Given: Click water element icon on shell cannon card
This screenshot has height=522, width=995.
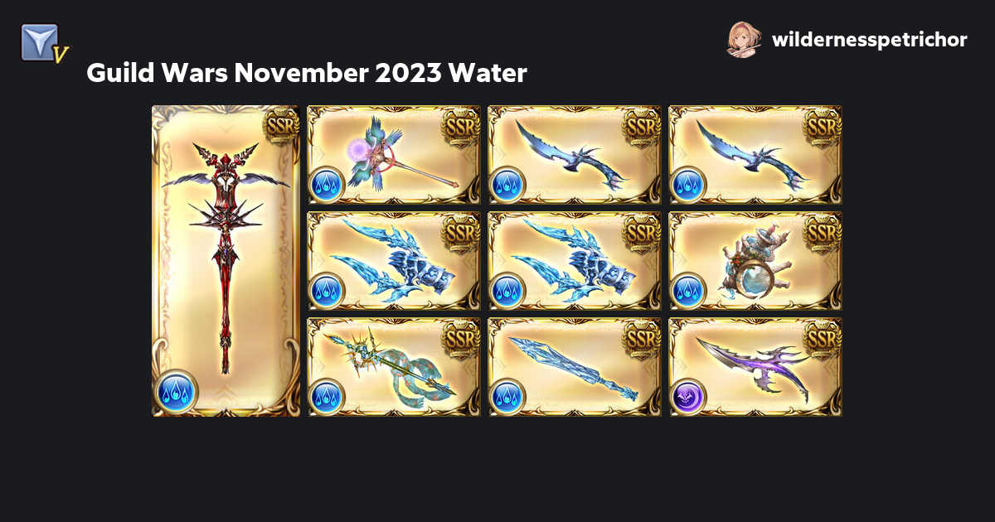Looking at the screenshot, I should click(688, 289).
